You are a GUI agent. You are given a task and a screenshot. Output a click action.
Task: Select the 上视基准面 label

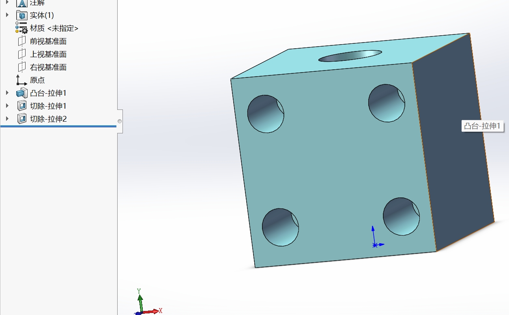click(48, 54)
